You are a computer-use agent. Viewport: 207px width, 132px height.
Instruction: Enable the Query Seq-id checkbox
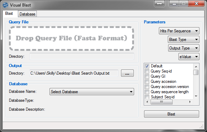pyautogui.click(x=147, y=71)
